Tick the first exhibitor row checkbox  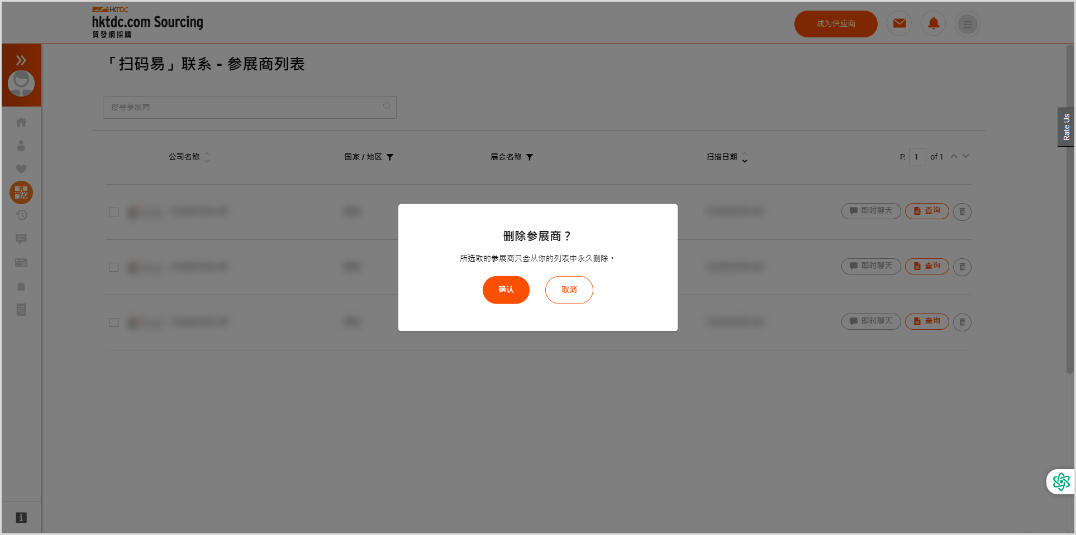(x=114, y=212)
